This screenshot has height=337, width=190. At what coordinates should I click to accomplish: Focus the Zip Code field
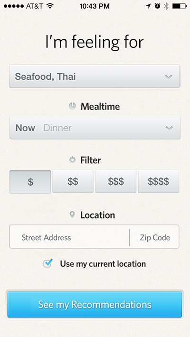(155, 237)
